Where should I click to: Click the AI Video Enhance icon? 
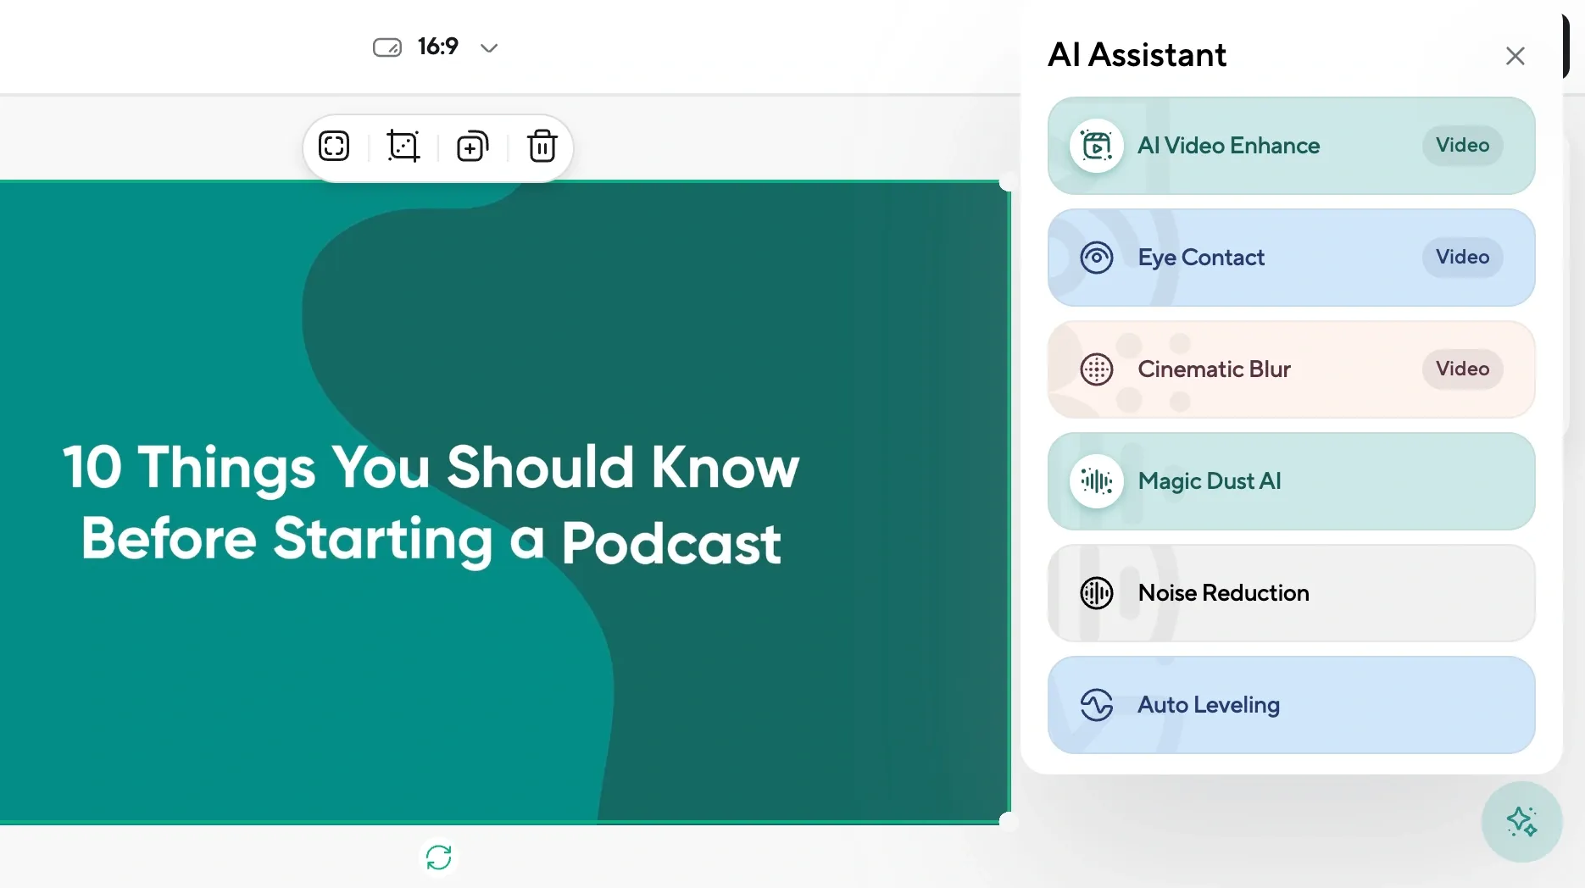pos(1097,145)
